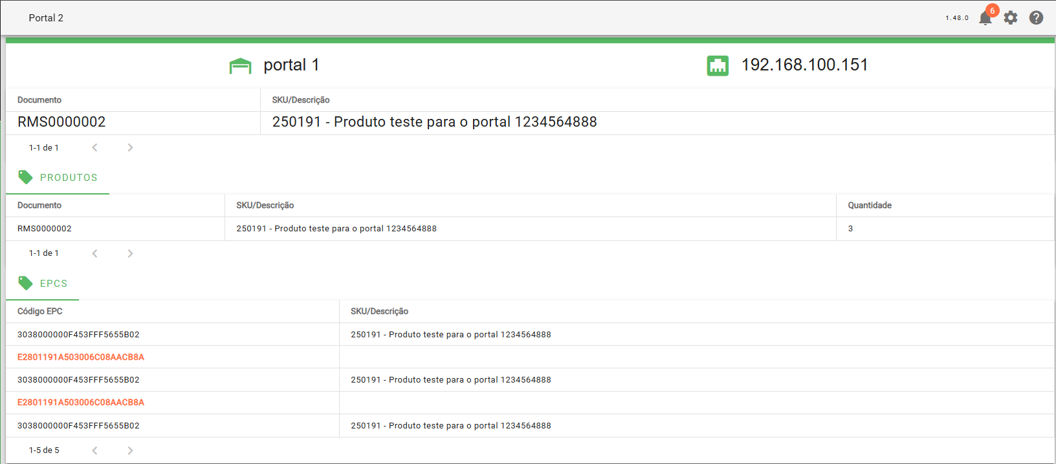Click the PRODUTOS tag icon

[x=26, y=177]
